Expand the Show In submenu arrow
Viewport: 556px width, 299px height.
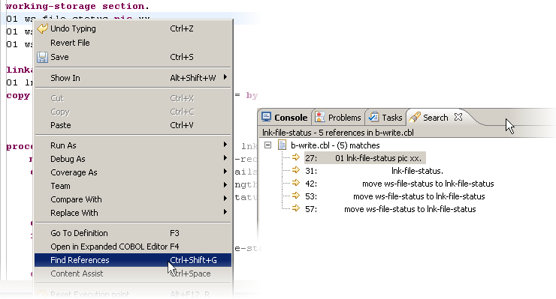[x=225, y=77]
